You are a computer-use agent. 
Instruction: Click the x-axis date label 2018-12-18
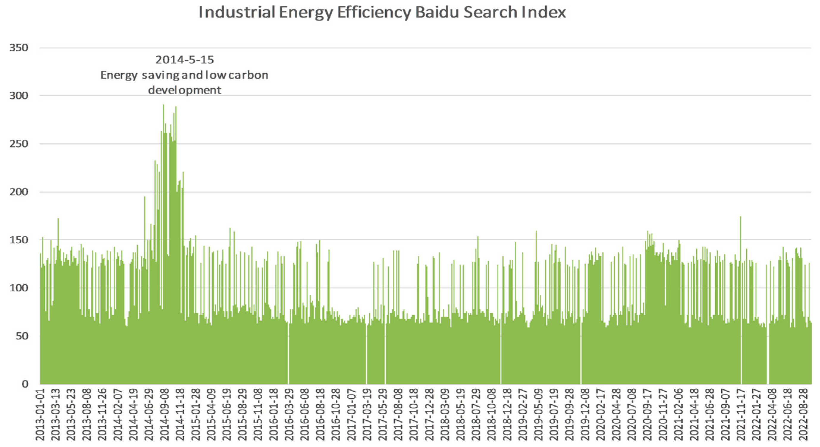508,415
